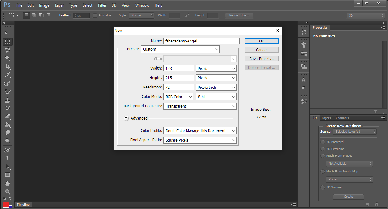Open the Filter menu
This screenshot has width=388, height=209.
click(x=102, y=5)
